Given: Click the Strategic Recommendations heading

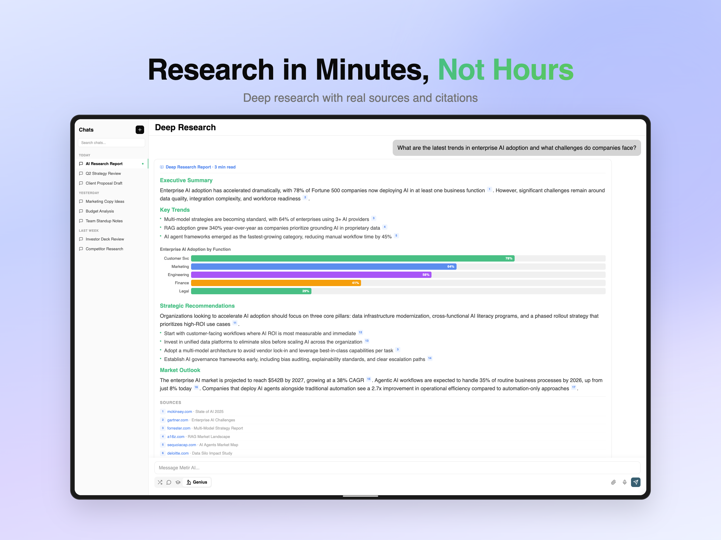Looking at the screenshot, I should tap(197, 306).
